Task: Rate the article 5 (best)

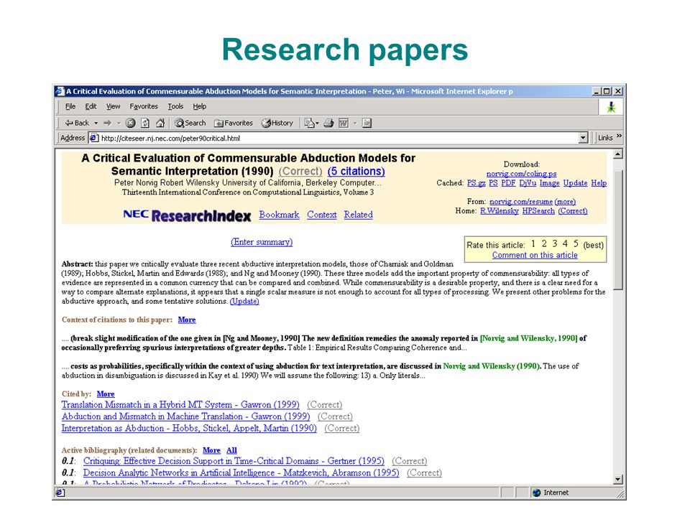Action: pyautogui.click(x=576, y=243)
